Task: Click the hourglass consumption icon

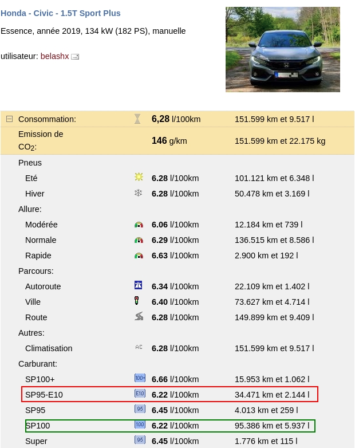Action: (x=137, y=119)
